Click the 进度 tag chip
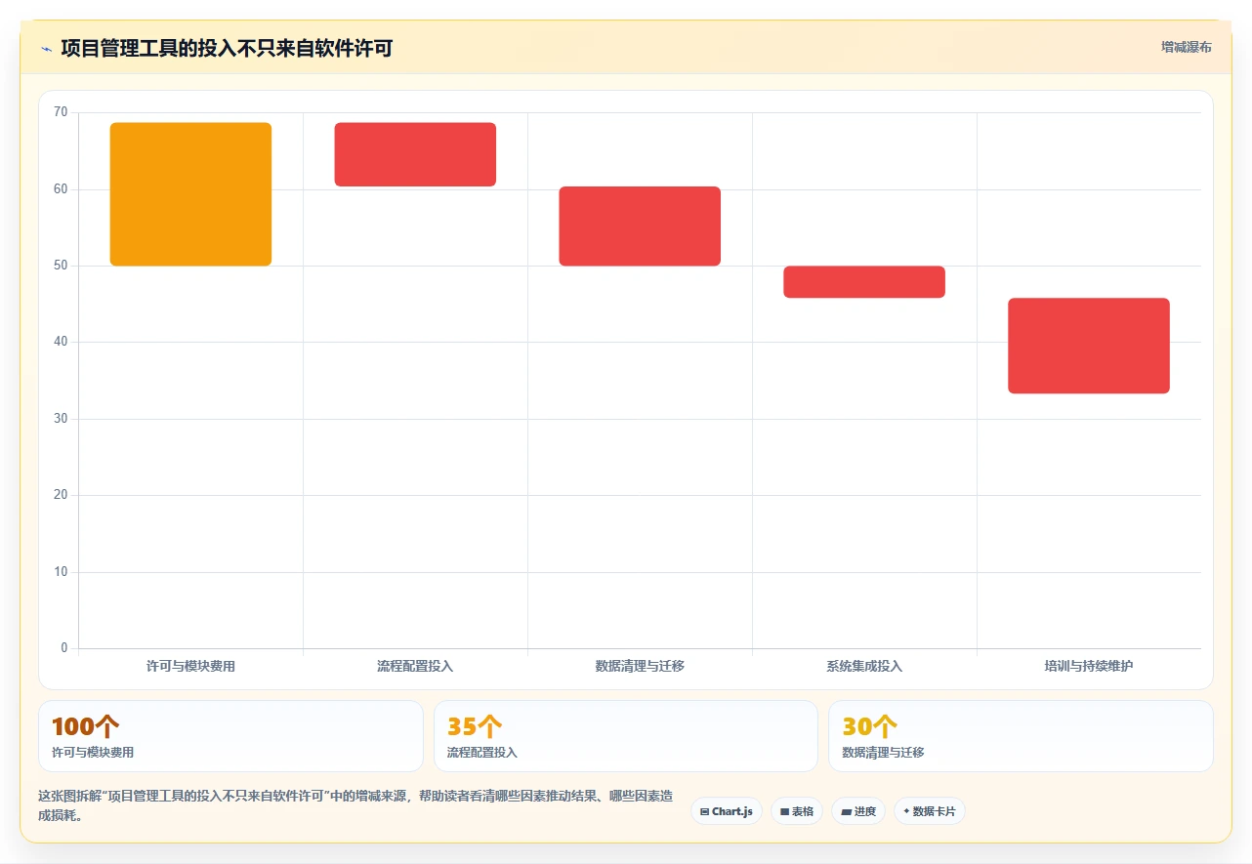Viewport: 1252px width, 864px height. 858,811
